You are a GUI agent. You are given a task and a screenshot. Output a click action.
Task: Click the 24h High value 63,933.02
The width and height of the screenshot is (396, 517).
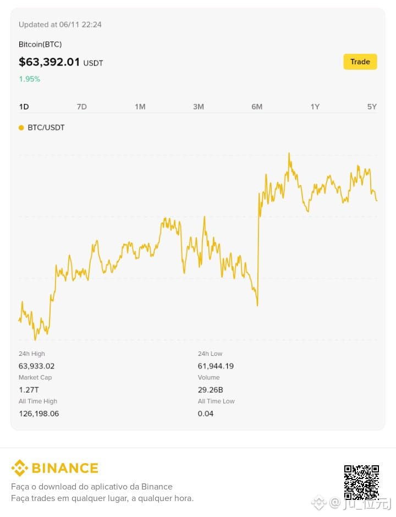37,366
